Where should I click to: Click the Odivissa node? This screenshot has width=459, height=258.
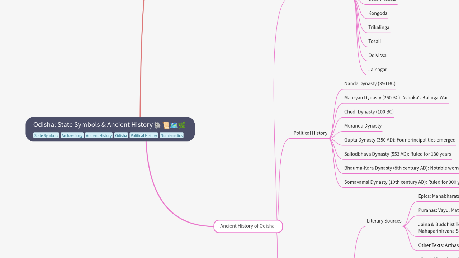[377, 56]
